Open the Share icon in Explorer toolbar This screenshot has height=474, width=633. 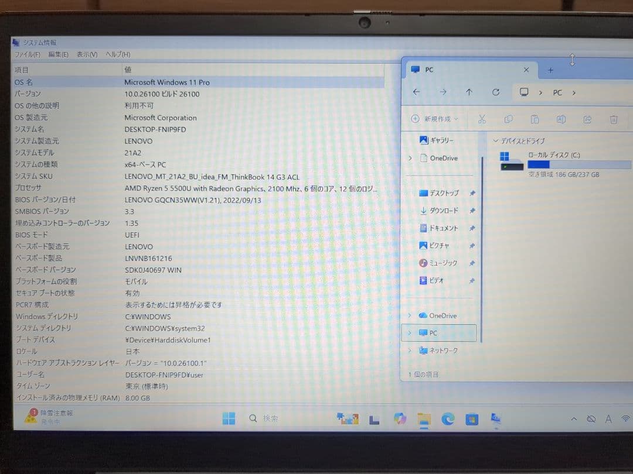[x=587, y=119]
